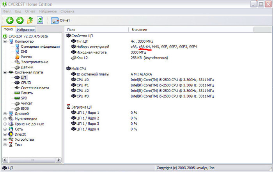Collapse the Системная плата parent node
273x172 pixels.
[5, 72]
